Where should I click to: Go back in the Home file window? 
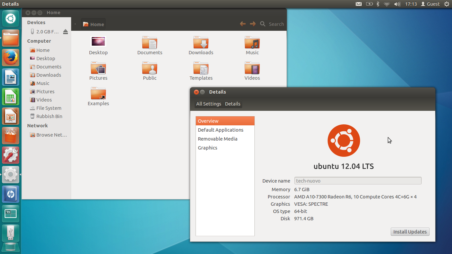click(243, 24)
